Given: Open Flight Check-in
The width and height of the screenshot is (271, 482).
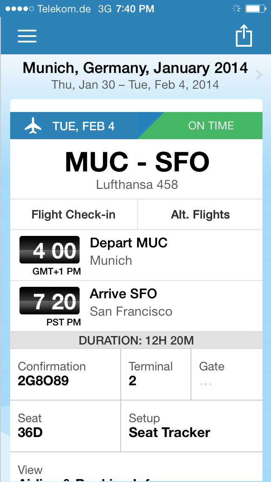Looking at the screenshot, I should [x=74, y=215].
